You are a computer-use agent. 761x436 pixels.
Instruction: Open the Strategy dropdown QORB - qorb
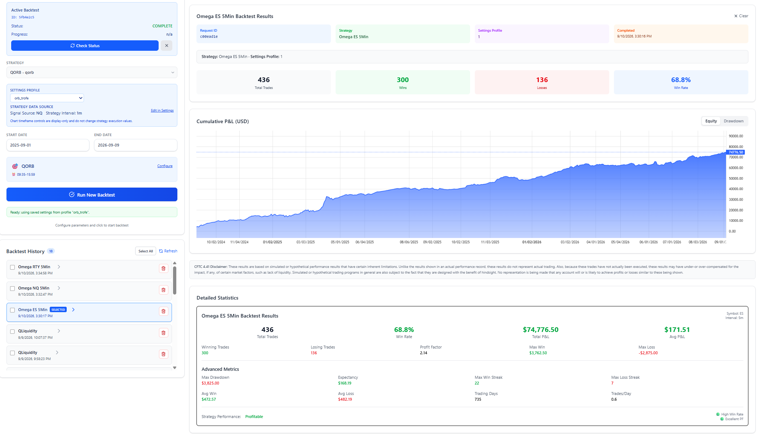click(x=92, y=72)
